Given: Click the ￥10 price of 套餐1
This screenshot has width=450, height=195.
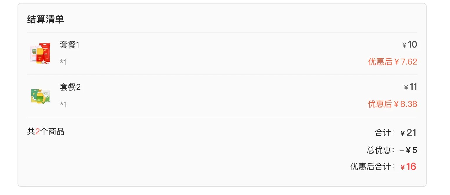Looking at the screenshot, I should click(x=410, y=45).
